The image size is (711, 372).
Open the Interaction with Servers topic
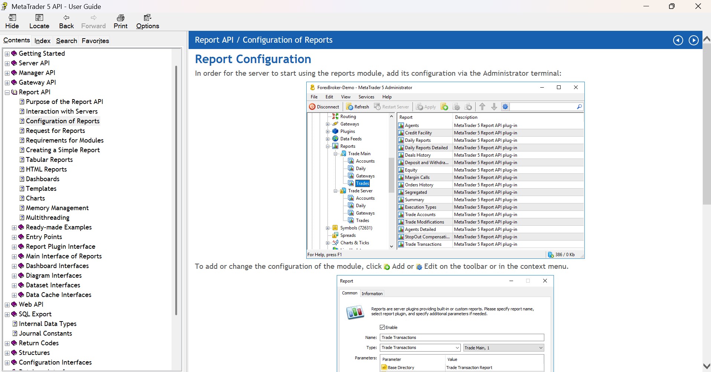[x=62, y=111]
